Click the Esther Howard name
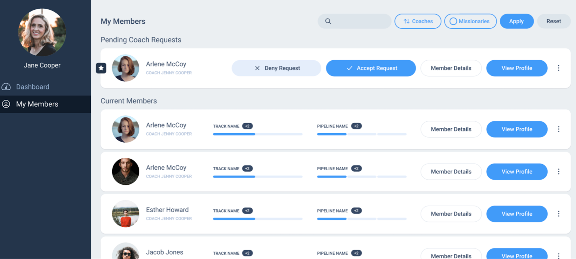Viewport: 576px width, 259px height. pyautogui.click(x=167, y=210)
